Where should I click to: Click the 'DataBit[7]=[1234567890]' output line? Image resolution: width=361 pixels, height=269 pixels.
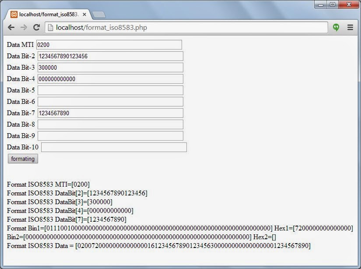[x=67, y=219]
